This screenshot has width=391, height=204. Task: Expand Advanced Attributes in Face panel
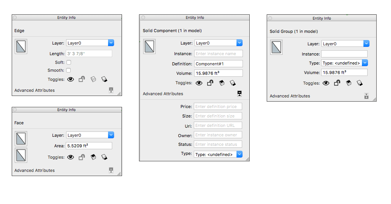[x=111, y=170]
